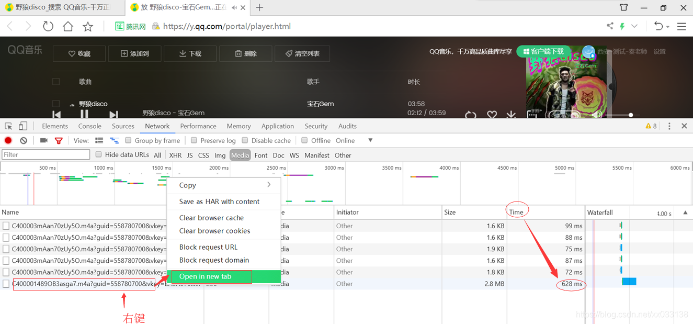The height and width of the screenshot is (324, 693).
Task: Open a new browser tab
Action: 259,7
